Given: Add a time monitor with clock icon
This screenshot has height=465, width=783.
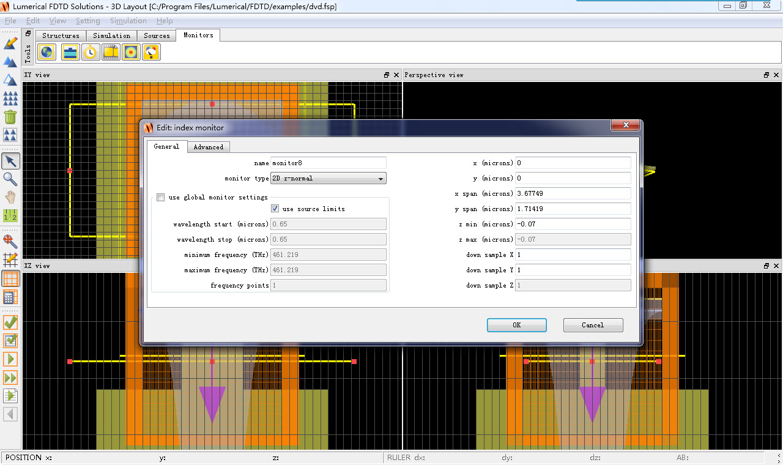Looking at the screenshot, I should [91, 52].
